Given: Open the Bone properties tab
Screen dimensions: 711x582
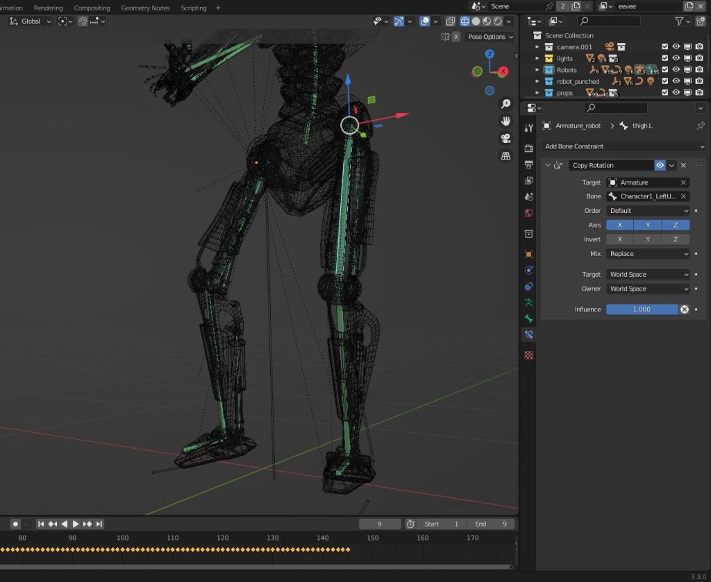Looking at the screenshot, I should pos(528,318).
